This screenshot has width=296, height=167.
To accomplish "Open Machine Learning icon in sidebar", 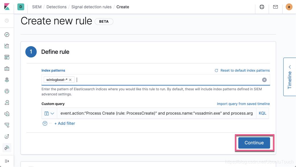I will coord(7,91).
